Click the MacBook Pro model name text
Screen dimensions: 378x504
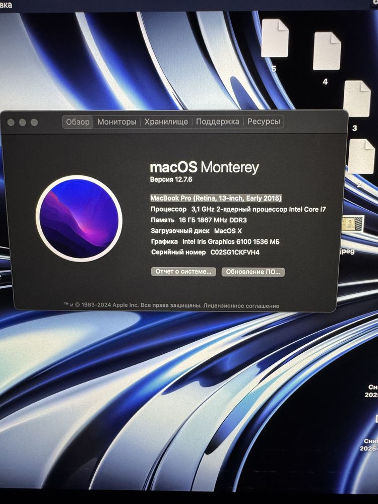pos(216,198)
